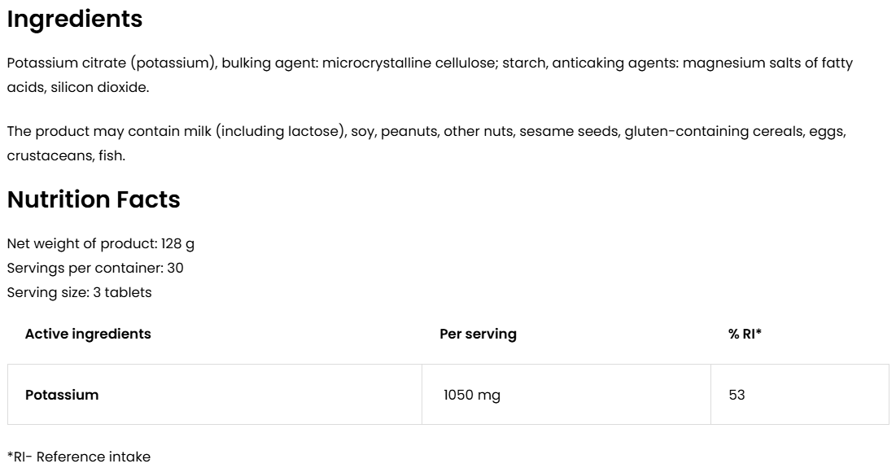Click the 'Active ingredients' column header
Viewport: 896px width, 468px height.
tap(88, 334)
